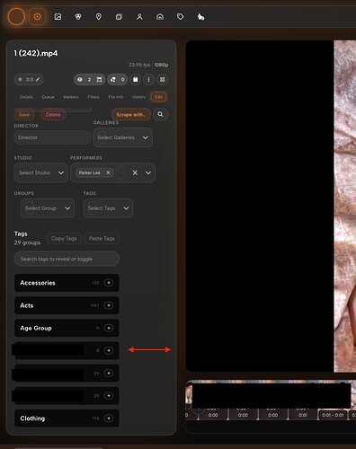
Task: Open the Tags label icon in navigation
Action: click(x=181, y=17)
